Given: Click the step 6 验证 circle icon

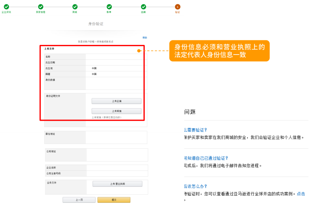Looking at the screenshot, I should (x=177, y=7).
